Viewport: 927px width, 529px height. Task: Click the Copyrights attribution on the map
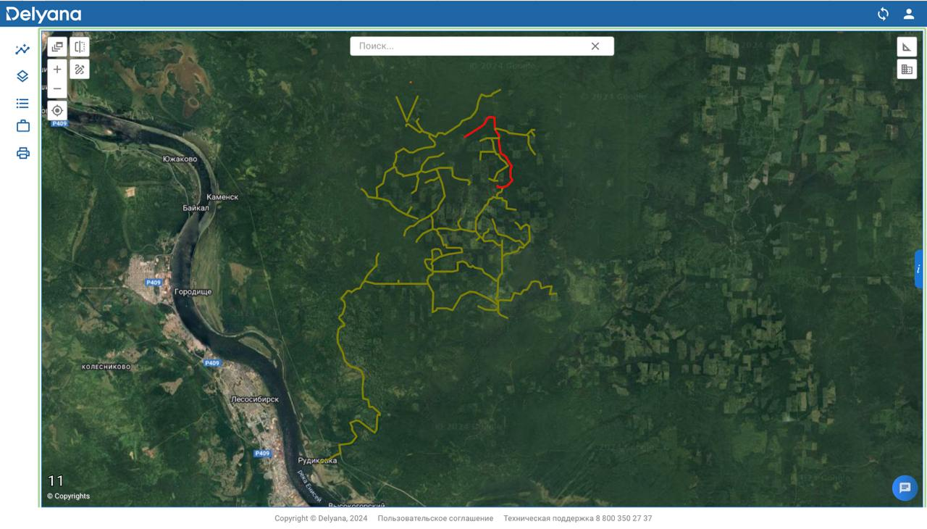(x=69, y=496)
